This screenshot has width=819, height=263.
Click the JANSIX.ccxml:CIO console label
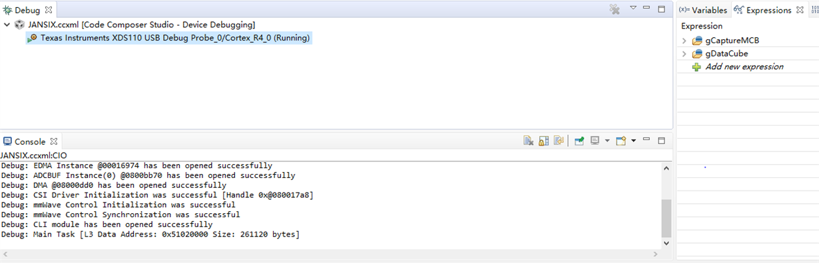tap(33, 155)
